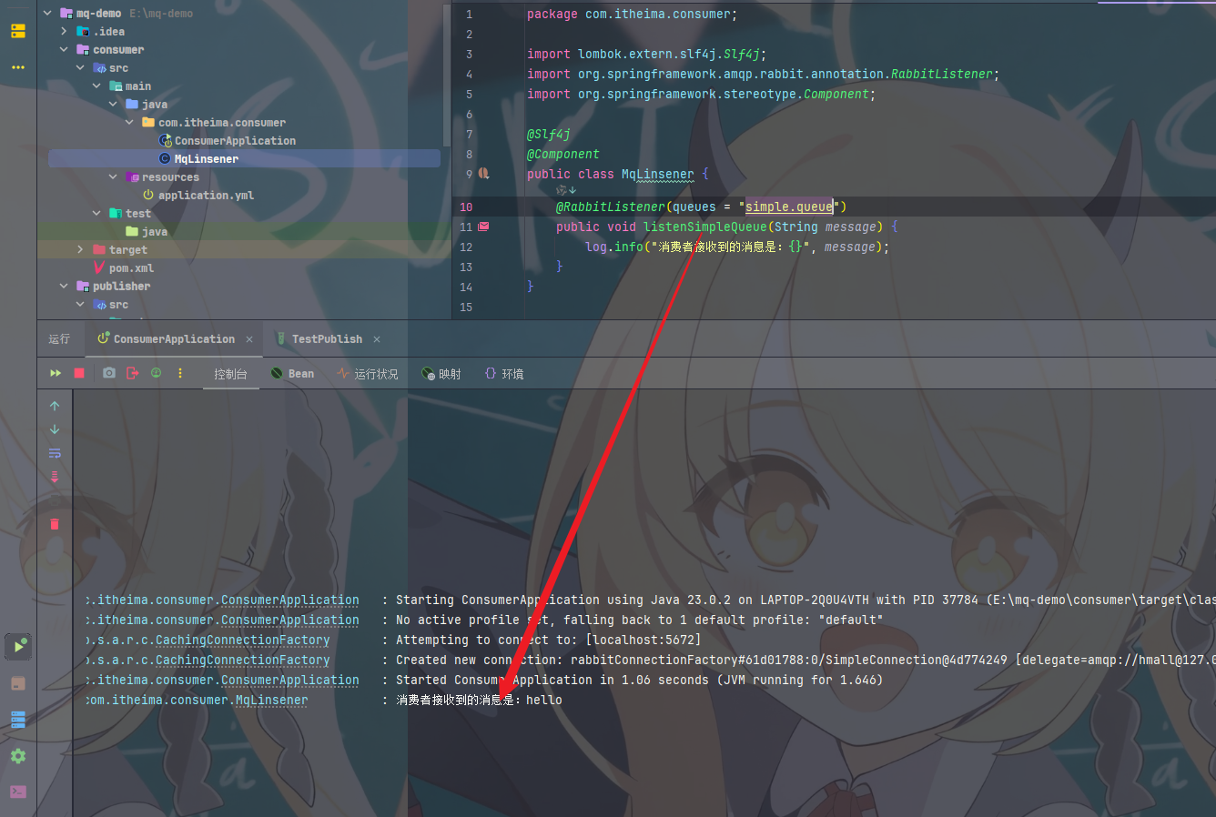Collapse the com.itheima.consumer package
The image size is (1216, 817).
pos(129,123)
